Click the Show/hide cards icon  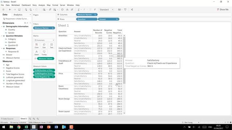click(119, 10)
